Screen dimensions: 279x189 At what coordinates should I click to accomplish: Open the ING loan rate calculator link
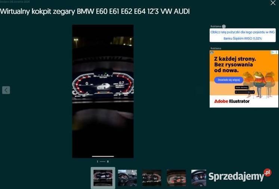coord(242,35)
